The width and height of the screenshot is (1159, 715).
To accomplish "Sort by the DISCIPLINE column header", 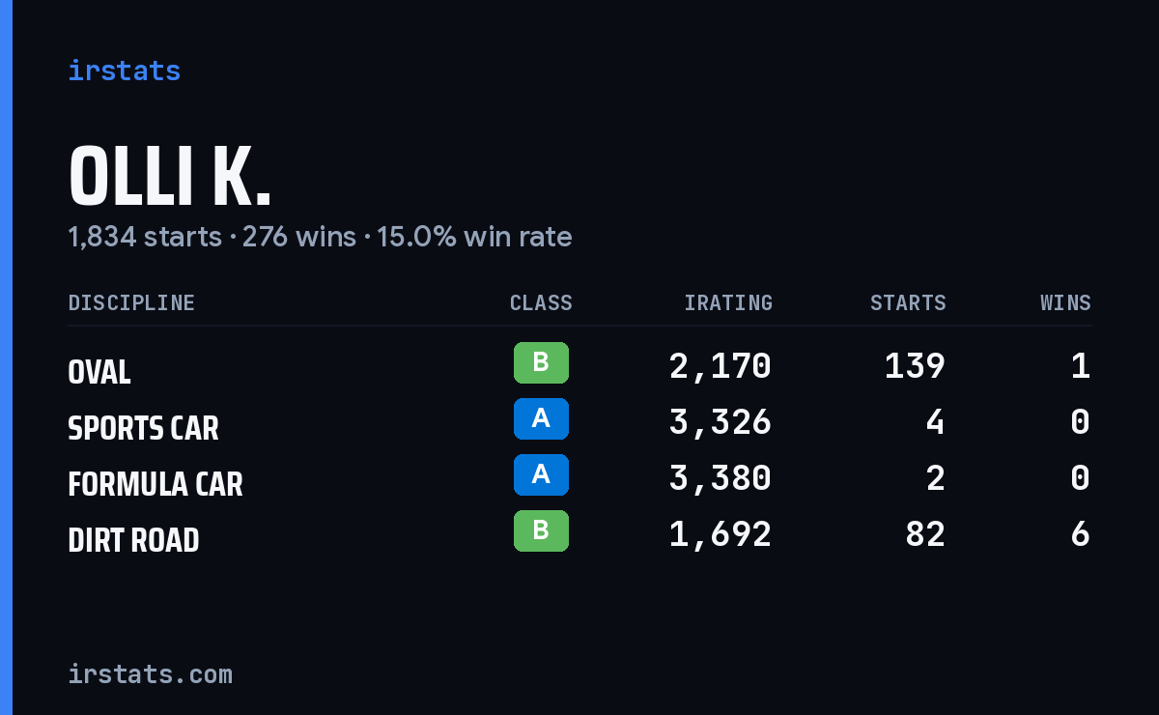I will click(131, 303).
